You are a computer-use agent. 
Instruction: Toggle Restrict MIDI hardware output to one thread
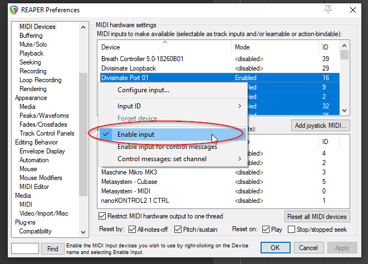click(102, 216)
